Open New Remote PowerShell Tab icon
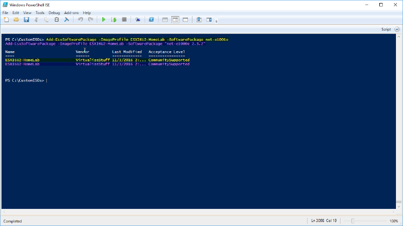The width and height of the screenshot is (403, 226). 138,20
